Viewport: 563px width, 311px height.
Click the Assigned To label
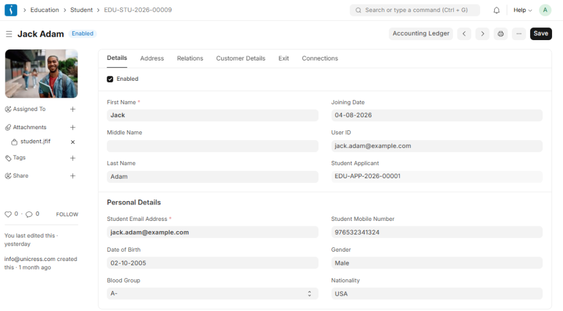tap(29, 109)
